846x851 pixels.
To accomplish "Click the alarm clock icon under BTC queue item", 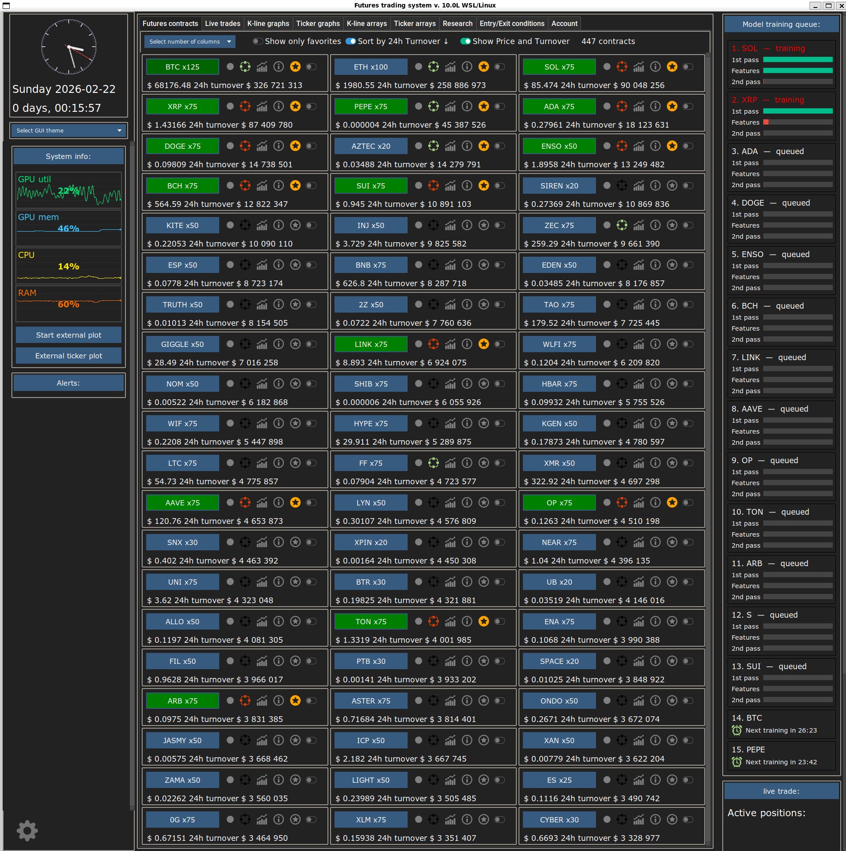I will (737, 730).
